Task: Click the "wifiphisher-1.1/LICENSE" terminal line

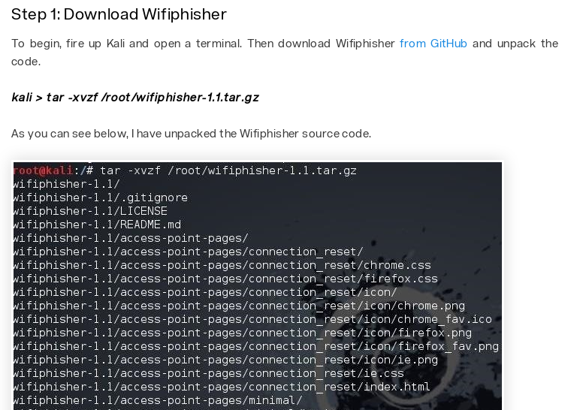Action: pos(90,211)
